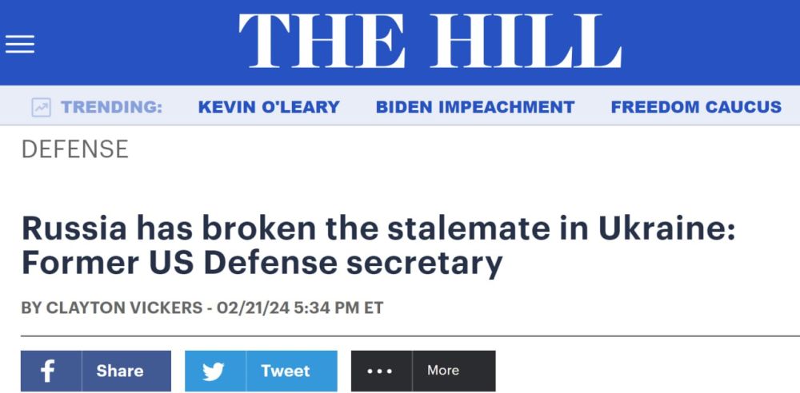Click the 'TRENDING:' label

pyautogui.click(x=112, y=107)
